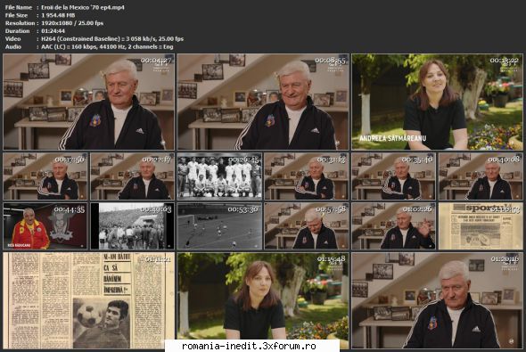Click the 'Audio' label
The image size is (526, 352).
coord(13,46)
